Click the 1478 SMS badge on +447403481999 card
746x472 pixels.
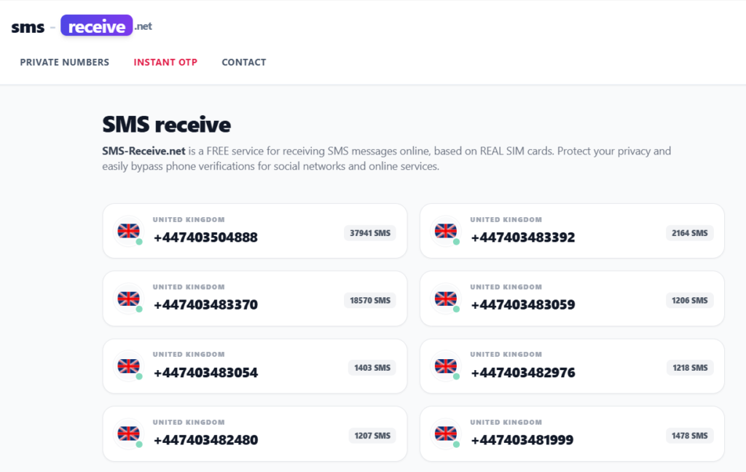(688, 435)
